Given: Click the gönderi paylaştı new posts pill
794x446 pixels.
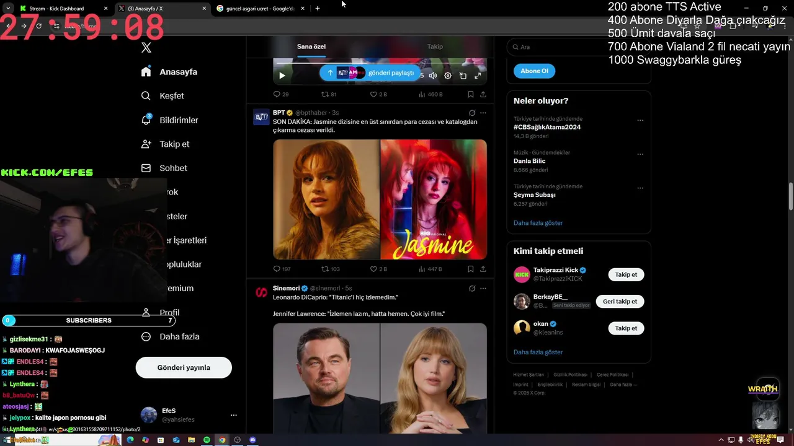Looking at the screenshot, I should click(x=370, y=72).
